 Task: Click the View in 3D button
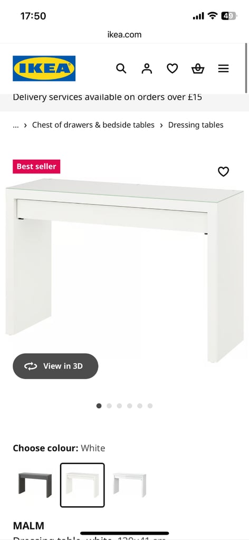pos(55,366)
